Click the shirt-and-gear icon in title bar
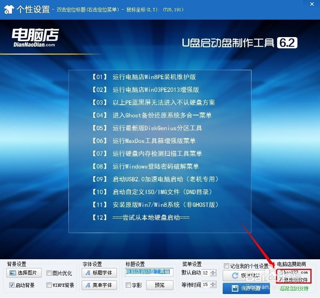This screenshot has width=320, height=298. pyautogui.click(x=9, y=9)
